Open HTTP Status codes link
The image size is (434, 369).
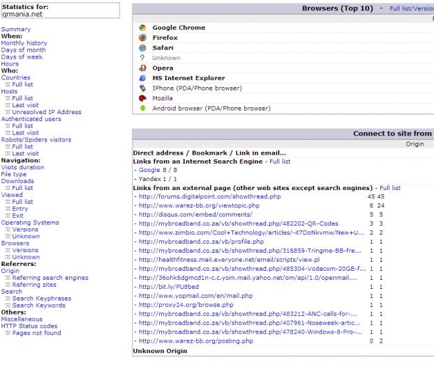coord(29,327)
